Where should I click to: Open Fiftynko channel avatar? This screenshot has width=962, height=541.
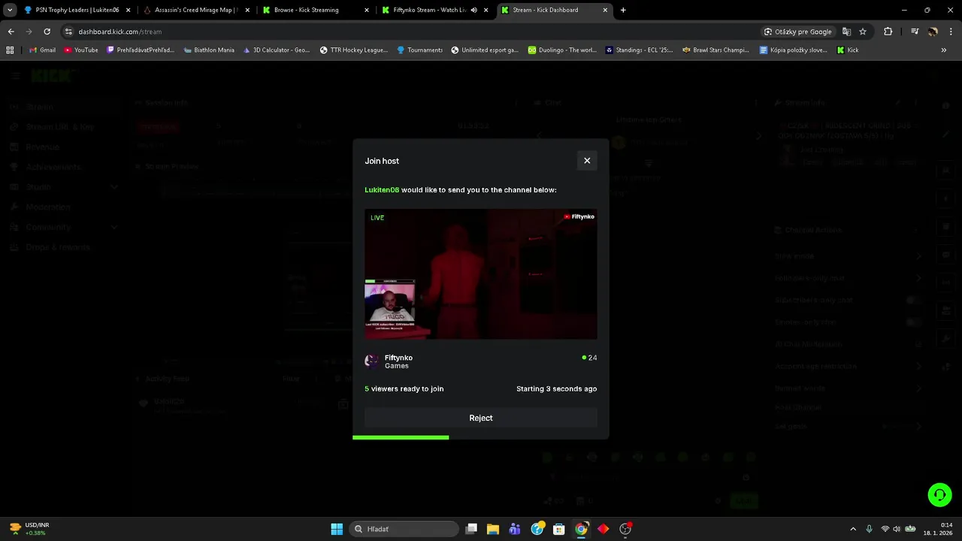[372, 361]
